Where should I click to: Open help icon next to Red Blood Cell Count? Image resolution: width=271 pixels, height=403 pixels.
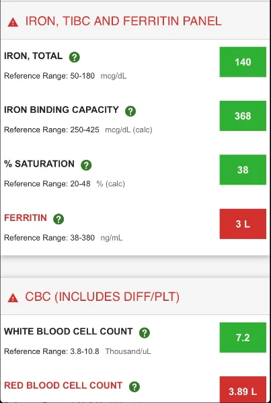point(134,387)
